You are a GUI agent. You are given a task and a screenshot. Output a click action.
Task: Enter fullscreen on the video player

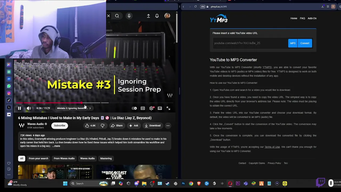(x=168, y=108)
